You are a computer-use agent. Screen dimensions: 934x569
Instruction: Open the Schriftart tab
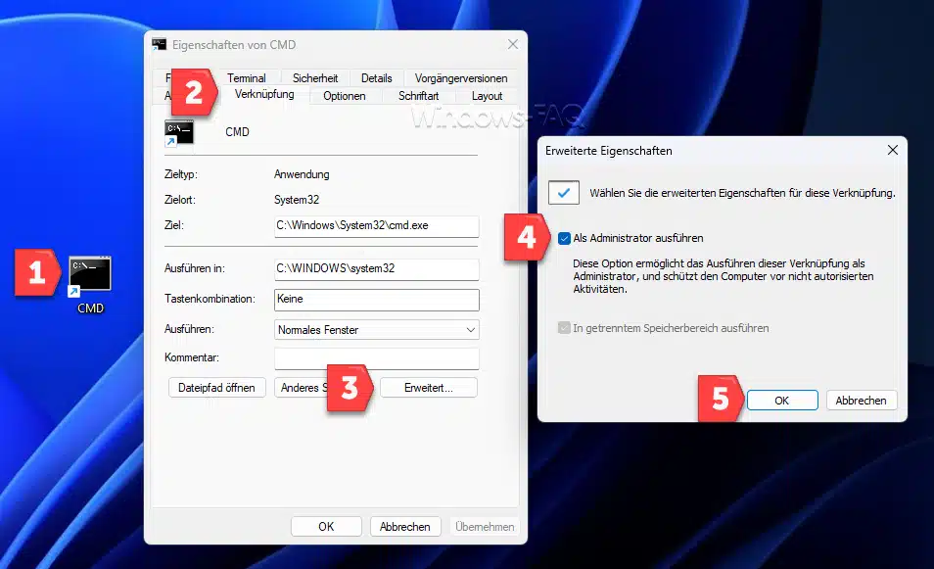point(418,96)
